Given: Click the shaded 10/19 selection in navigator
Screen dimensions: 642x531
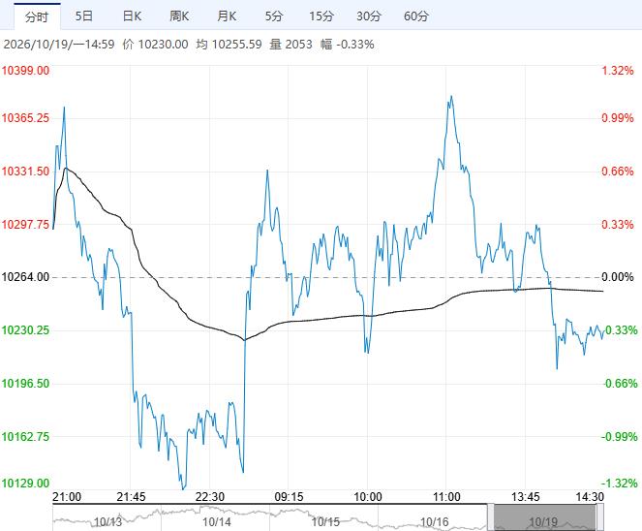Looking at the screenshot, I should [545, 517].
